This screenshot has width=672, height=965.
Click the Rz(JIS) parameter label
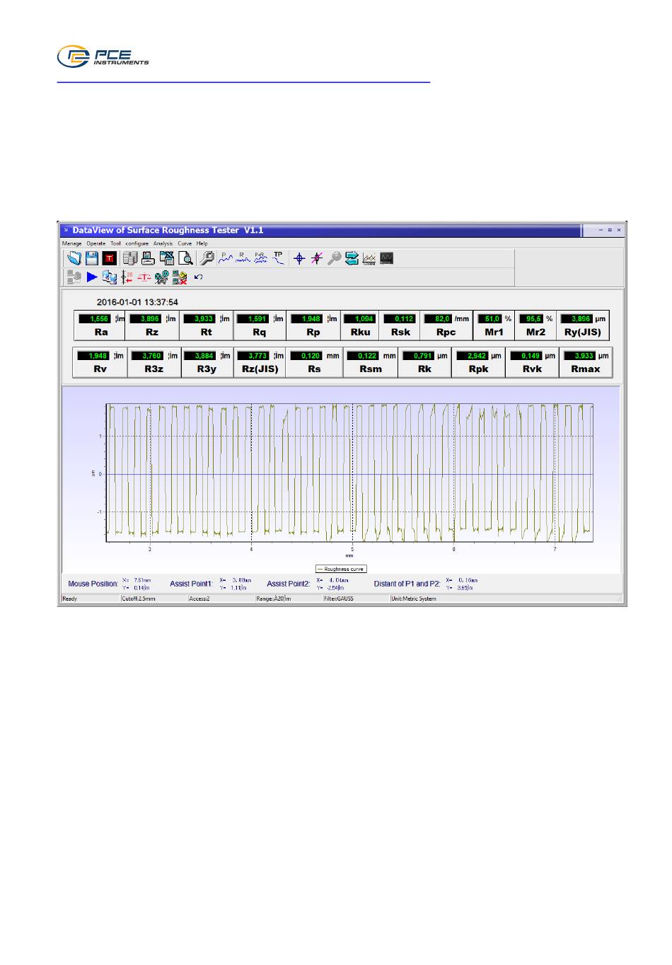(260, 369)
